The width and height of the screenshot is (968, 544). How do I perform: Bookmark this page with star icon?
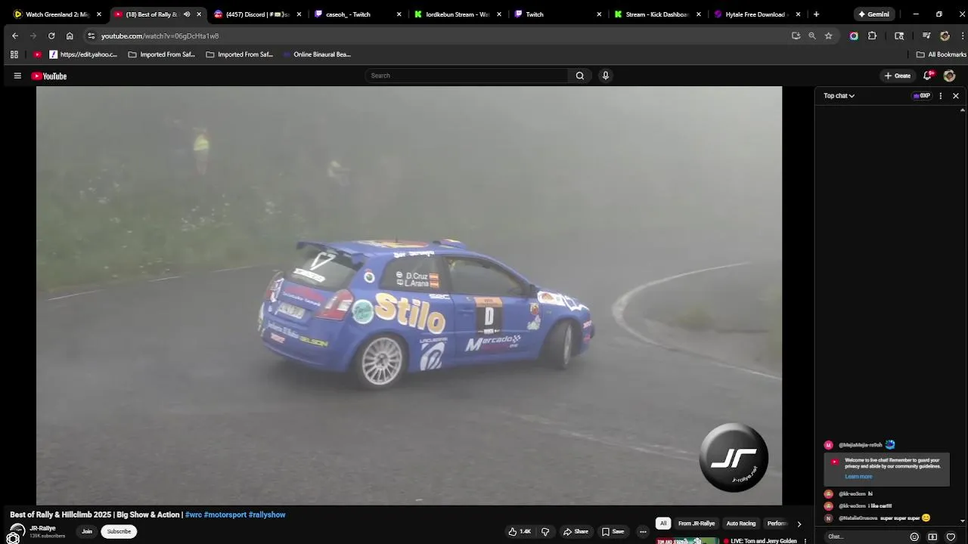pos(828,36)
